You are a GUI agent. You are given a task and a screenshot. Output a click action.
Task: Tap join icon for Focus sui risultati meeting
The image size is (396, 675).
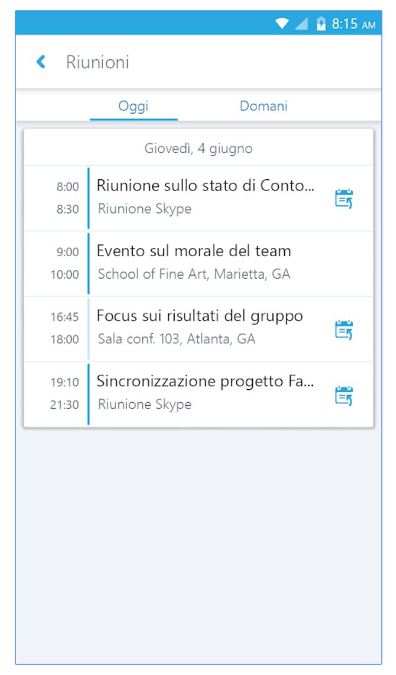(344, 329)
